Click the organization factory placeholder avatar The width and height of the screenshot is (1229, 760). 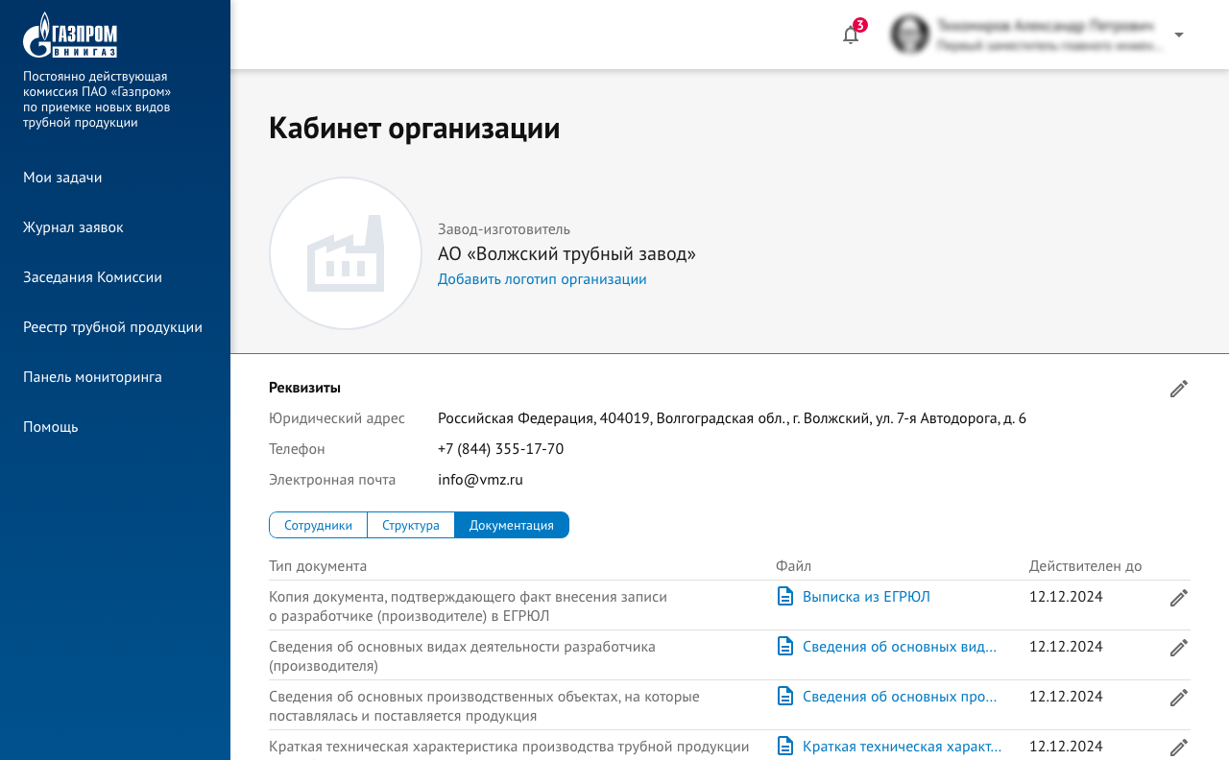[346, 253]
